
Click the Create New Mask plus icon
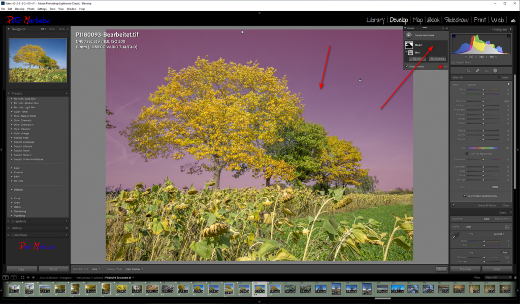(x=409, y=36)
